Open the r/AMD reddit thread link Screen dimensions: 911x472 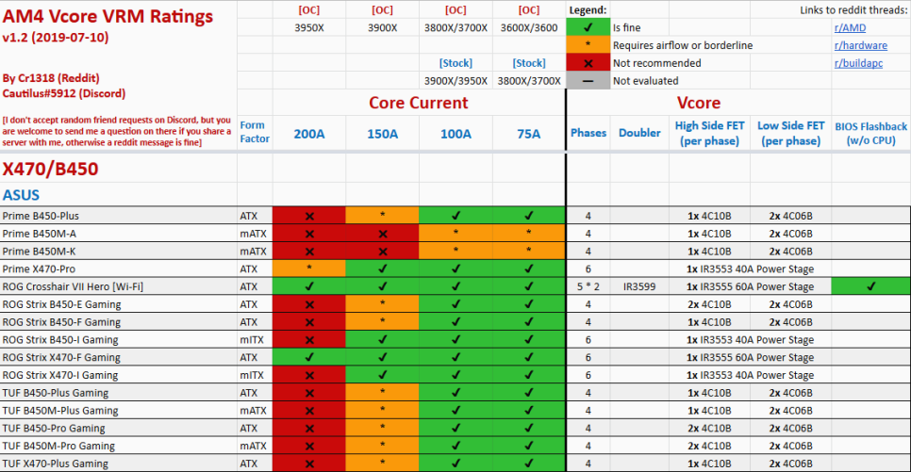click(x=850, y=28)
